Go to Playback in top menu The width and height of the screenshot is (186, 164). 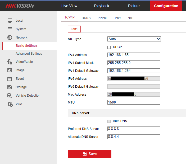pos(102,6)
